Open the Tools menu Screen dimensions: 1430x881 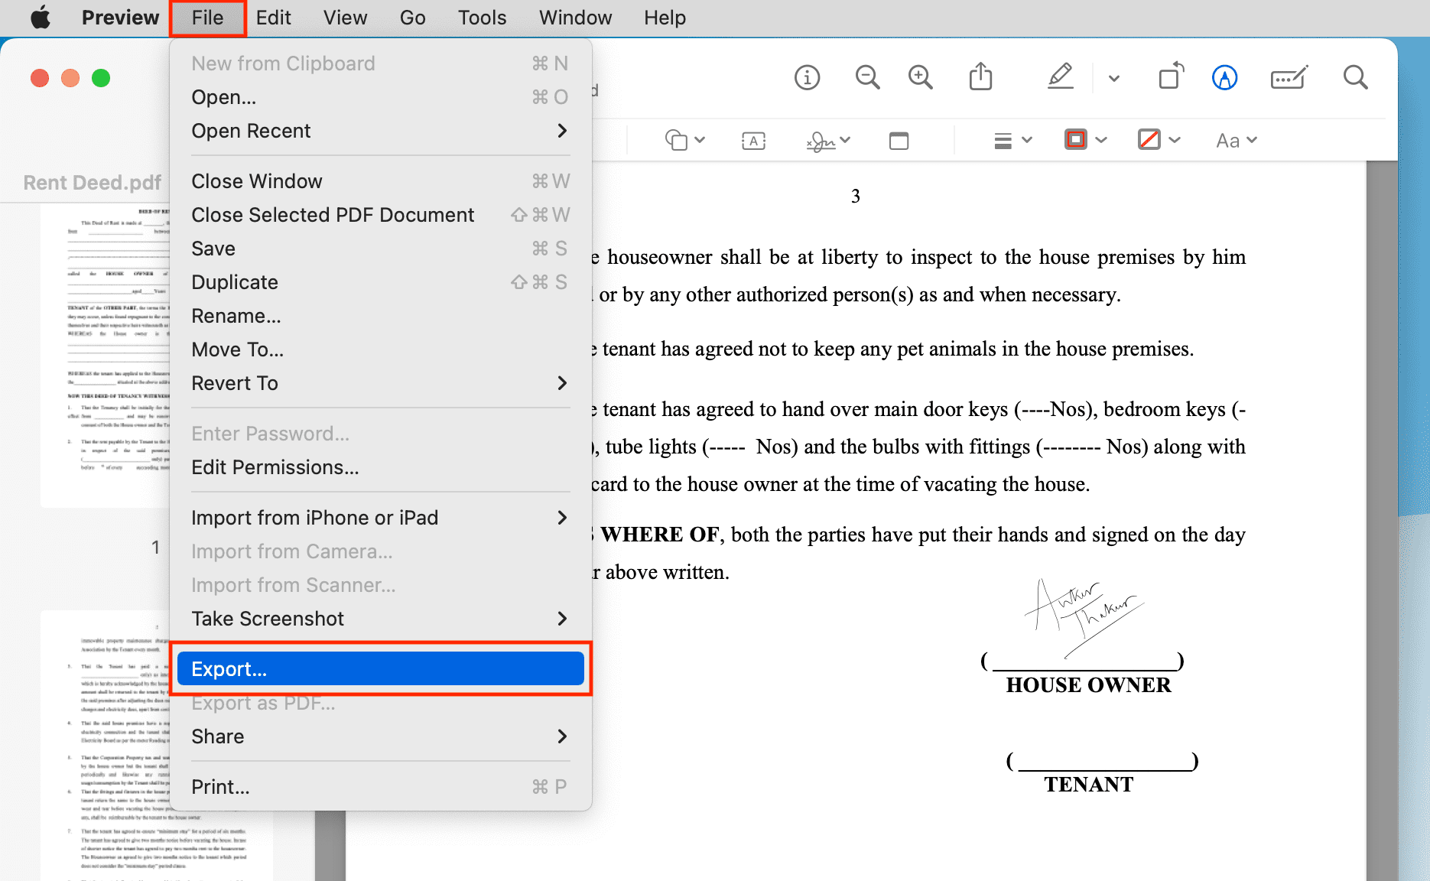pyautogui.click(x=482, y=17)
